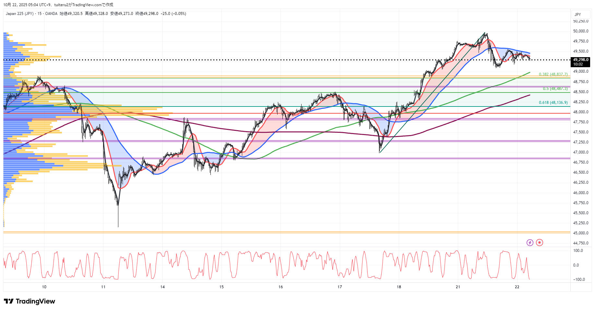Viewport: 595px width, 311px height.
Task: Click the -25.0 (-0.05%) change value in header
Action: tap(173, 14)
